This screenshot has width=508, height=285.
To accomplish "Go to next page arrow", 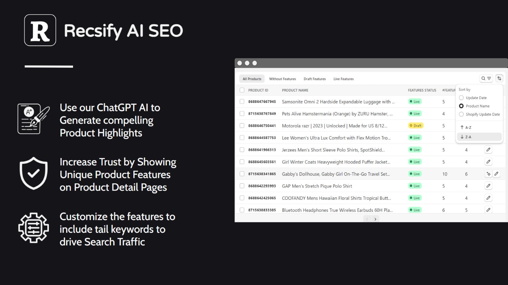I will click(x=375, y=219).
